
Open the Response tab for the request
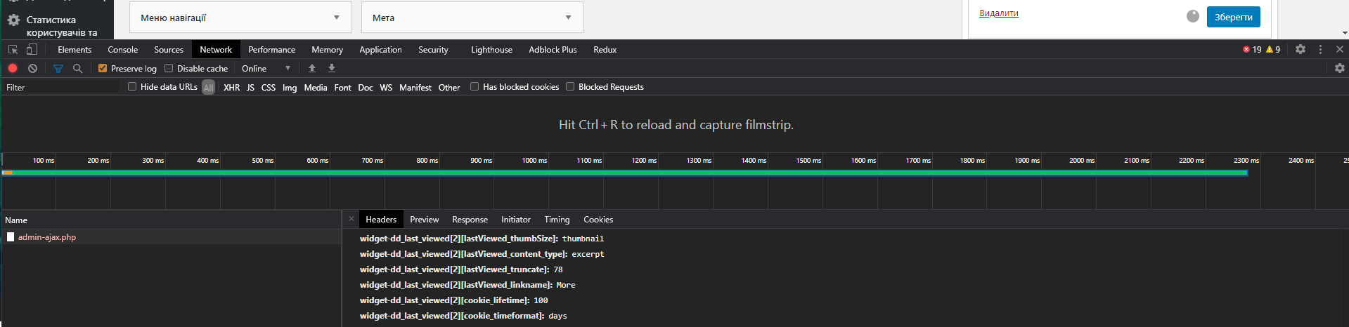(x=470, y=220)
